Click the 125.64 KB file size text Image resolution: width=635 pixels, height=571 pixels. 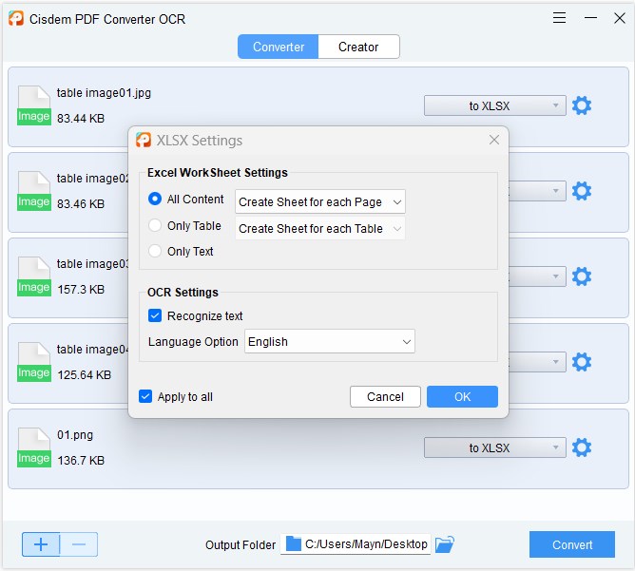(x=85, y=374)
